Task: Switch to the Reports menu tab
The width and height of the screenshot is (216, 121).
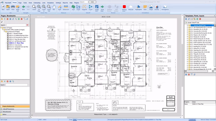Action: 65,2
